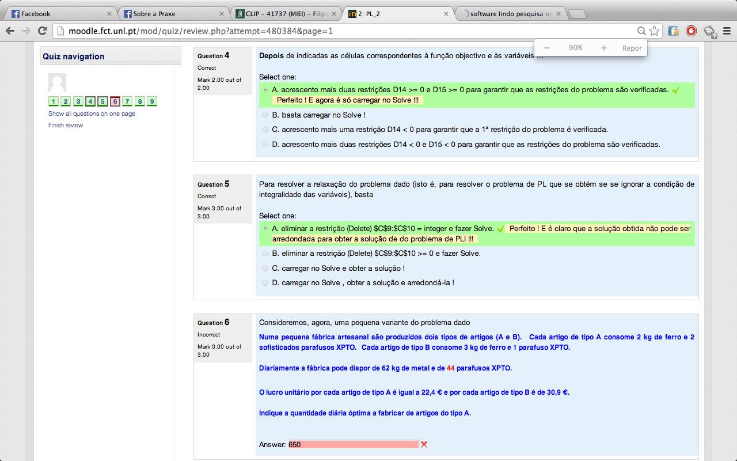Click the browser back arrow
737x461 pixels.
10,31
